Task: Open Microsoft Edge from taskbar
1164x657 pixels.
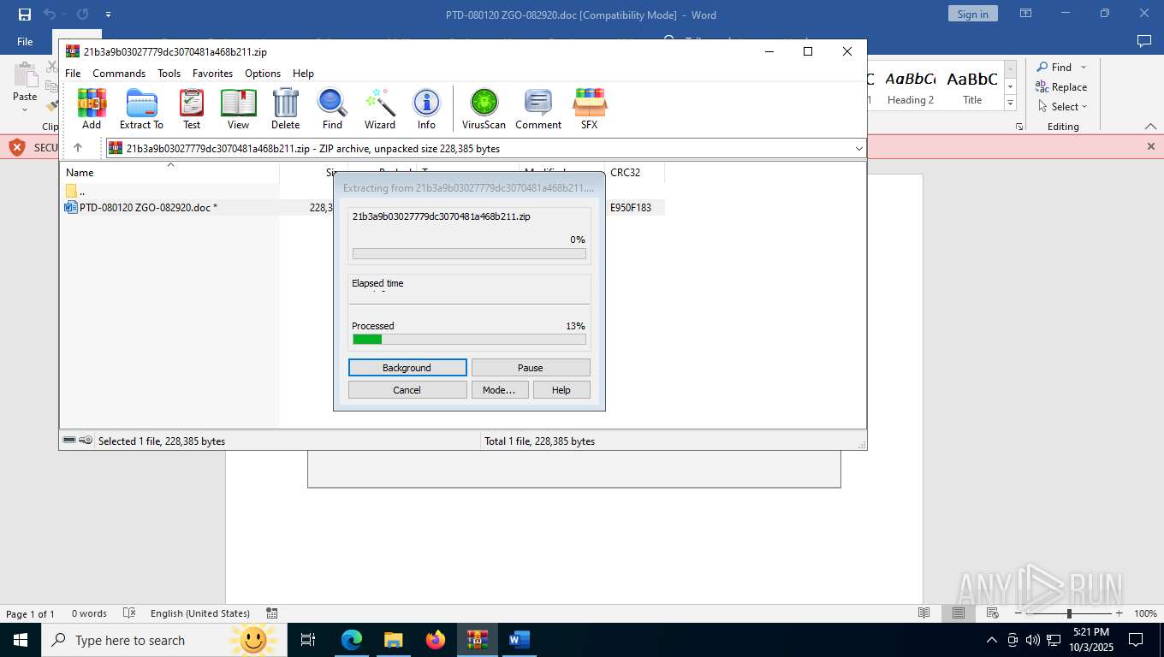Action: (x=352, y=640)
